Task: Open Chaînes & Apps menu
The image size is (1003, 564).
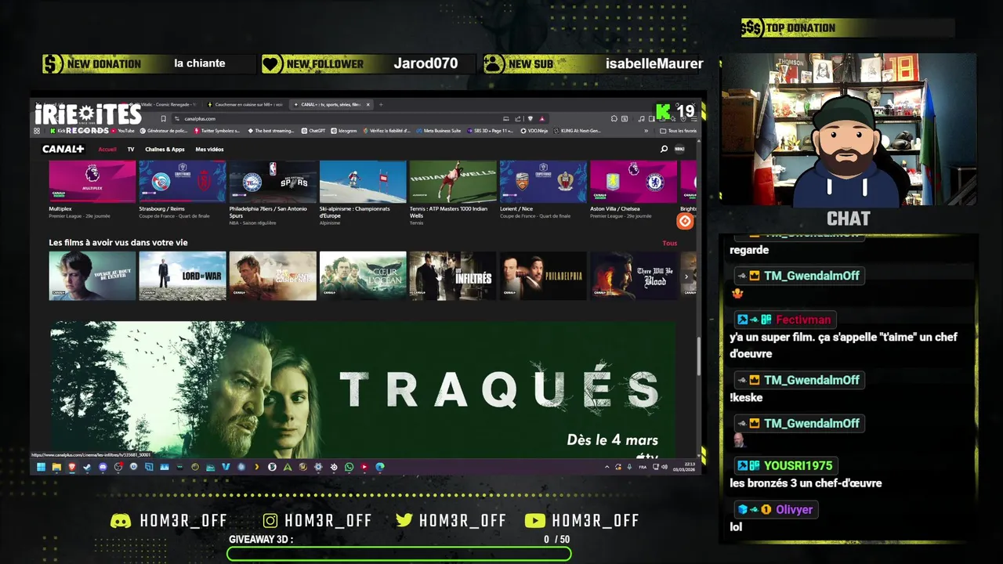Action: click(x=165, y=149)
